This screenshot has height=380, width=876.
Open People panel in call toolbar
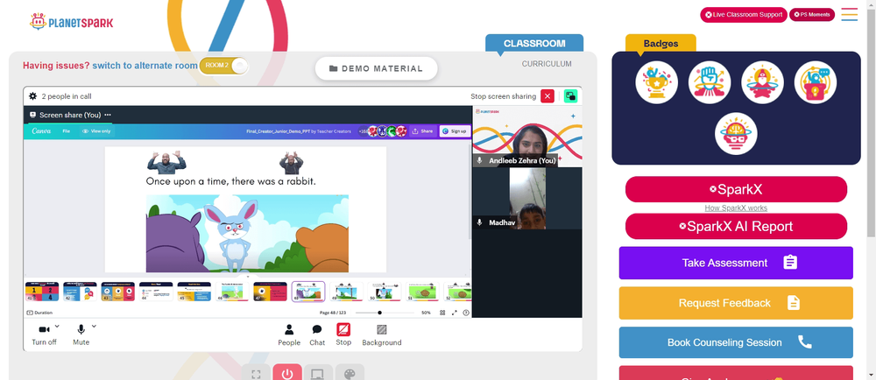coord(289,334)
